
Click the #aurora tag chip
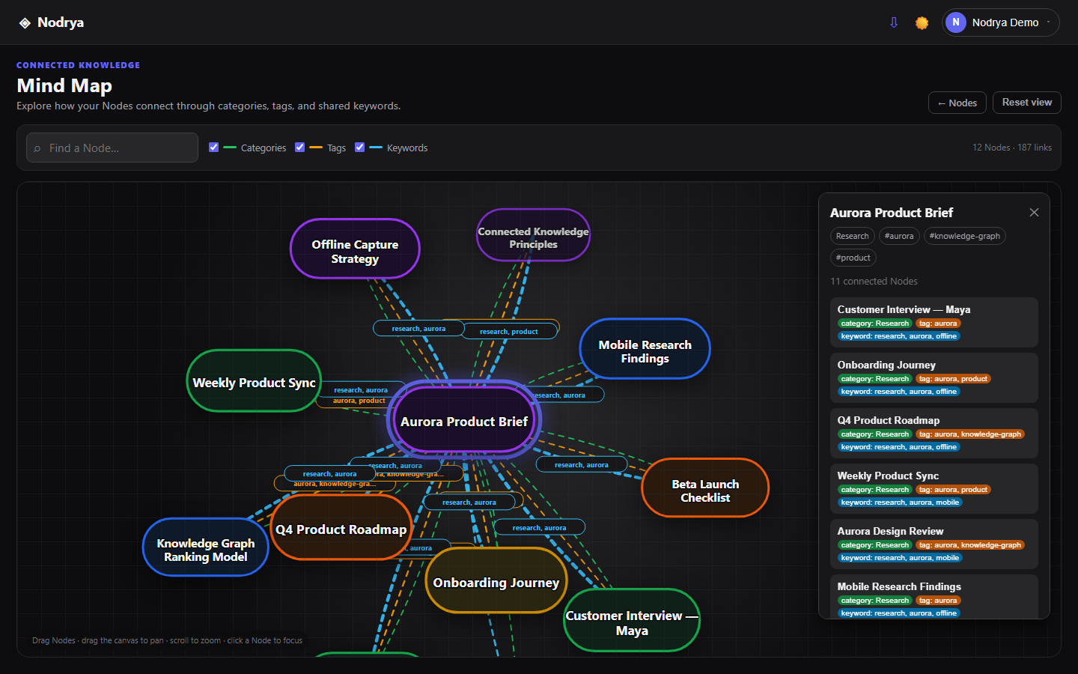tap(899, 236)
